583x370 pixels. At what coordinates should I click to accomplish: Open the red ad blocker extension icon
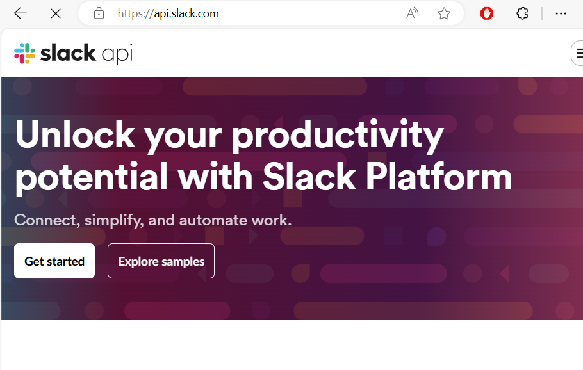pyautogui.click(x=487, y=13)
